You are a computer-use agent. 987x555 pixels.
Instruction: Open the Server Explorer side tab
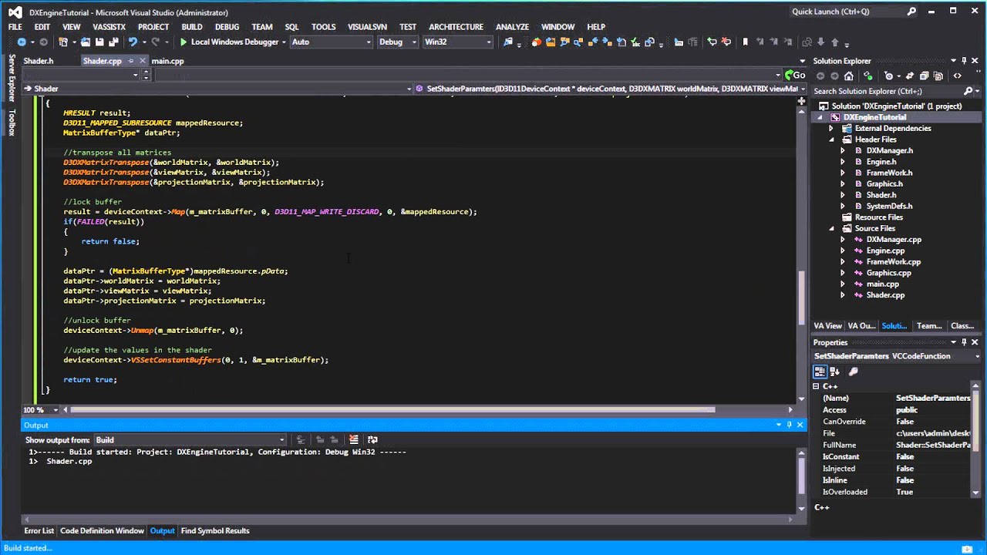point(11,79)
